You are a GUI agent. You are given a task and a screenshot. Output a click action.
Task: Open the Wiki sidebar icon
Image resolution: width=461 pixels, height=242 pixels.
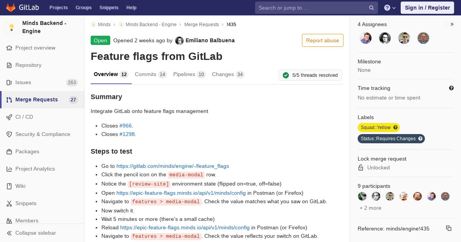tap(9, 186)
